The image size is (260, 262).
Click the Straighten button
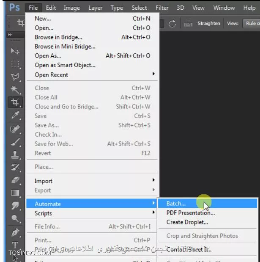click(x=208, y=23)
